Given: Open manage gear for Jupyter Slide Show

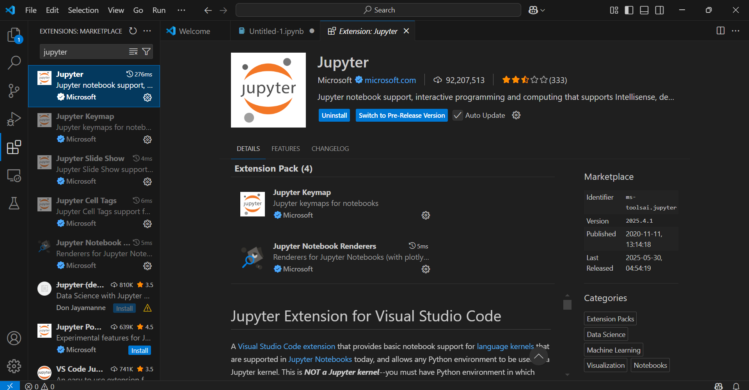Looking at the screenshot, I should click(147, 182).
